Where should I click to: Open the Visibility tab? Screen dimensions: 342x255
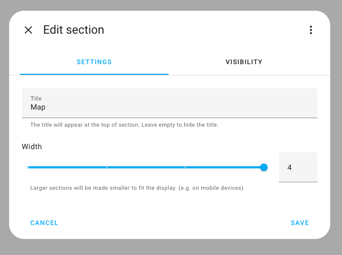click(244, 62)
